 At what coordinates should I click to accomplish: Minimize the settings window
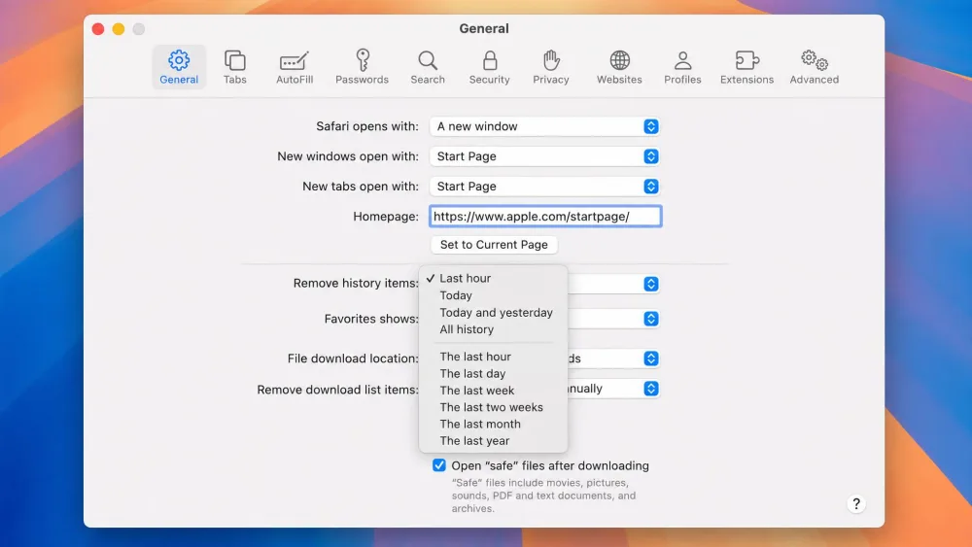click(x=119, y=29)
